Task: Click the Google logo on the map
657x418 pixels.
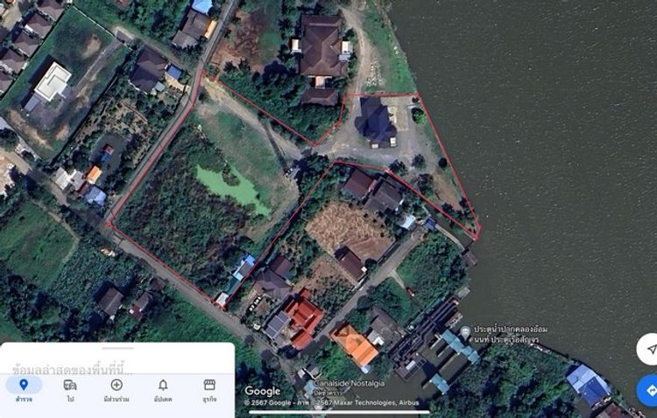Action: 262,391
